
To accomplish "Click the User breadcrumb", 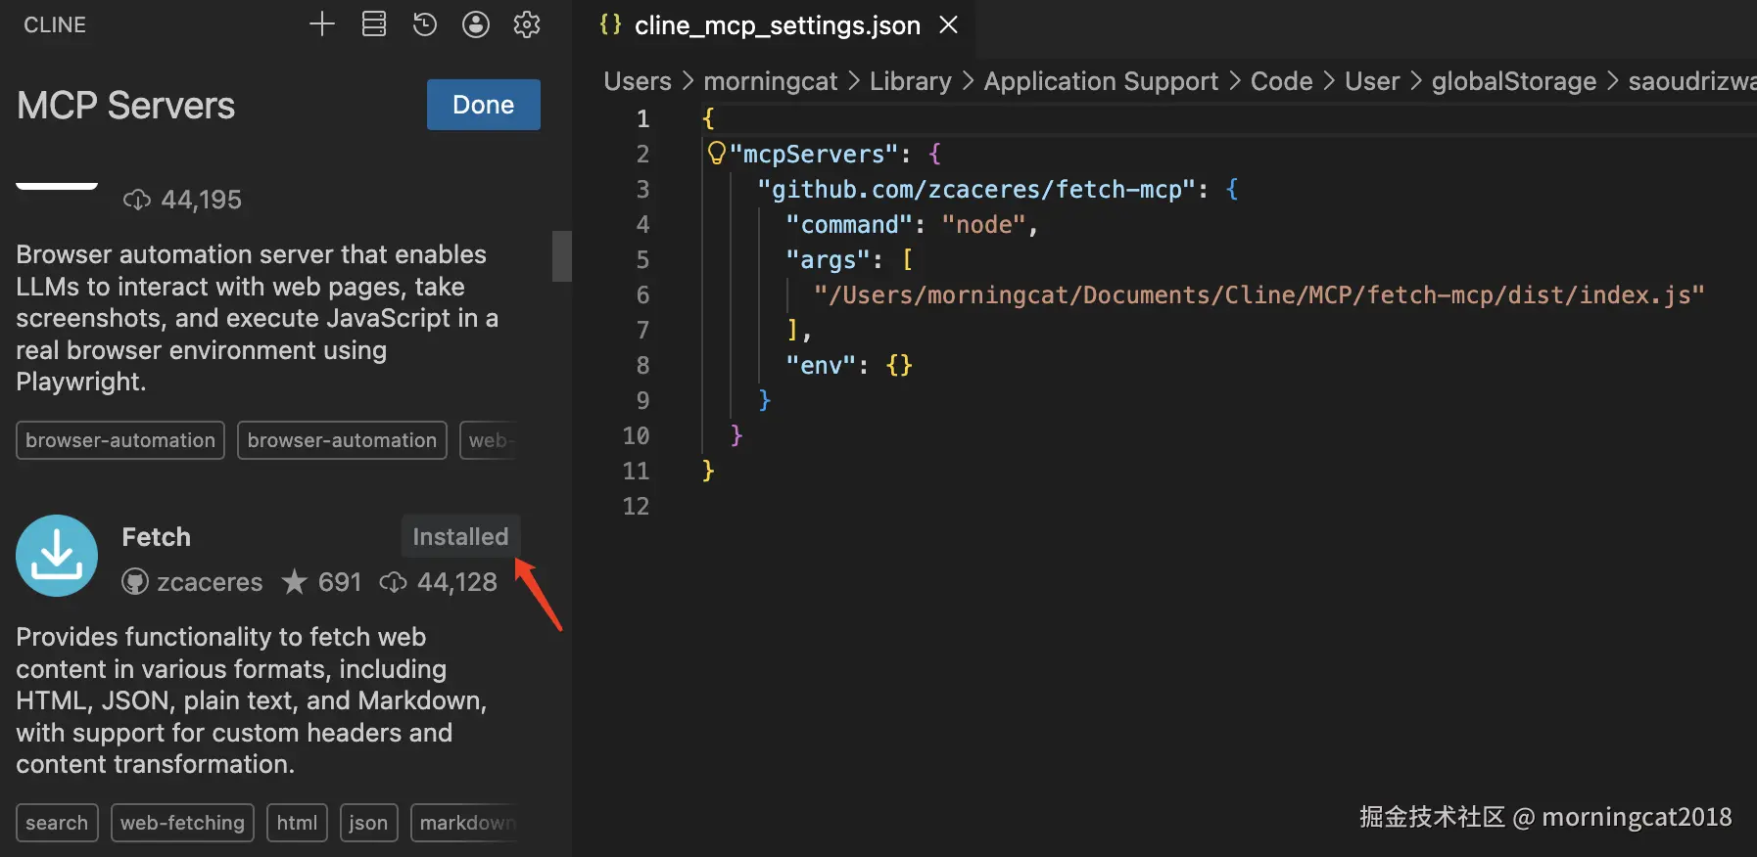I will [1372, 81].
